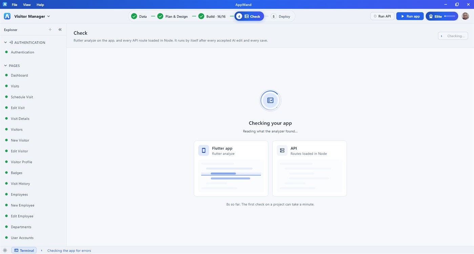Collapse the AUTHENTICATION section
Viewport: 474px width, 254px height.
pyautogui.click(x=5, y=43)
